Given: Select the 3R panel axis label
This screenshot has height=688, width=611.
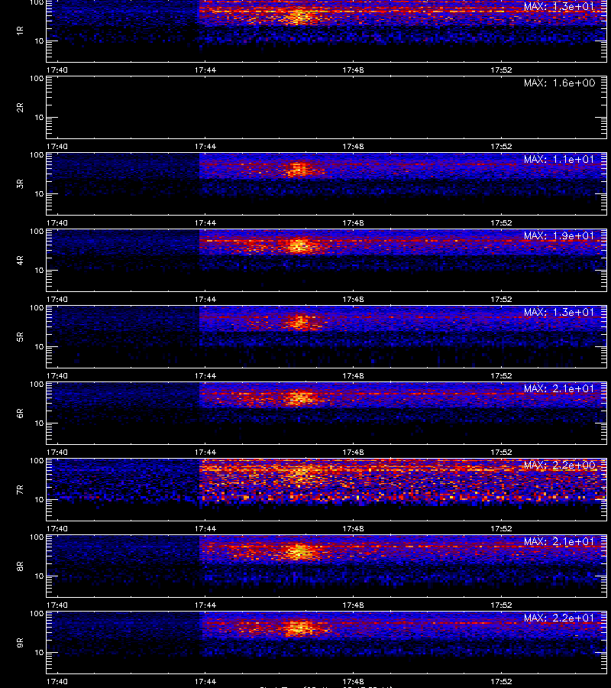Looking at the screenshot, I should (20, 183).
